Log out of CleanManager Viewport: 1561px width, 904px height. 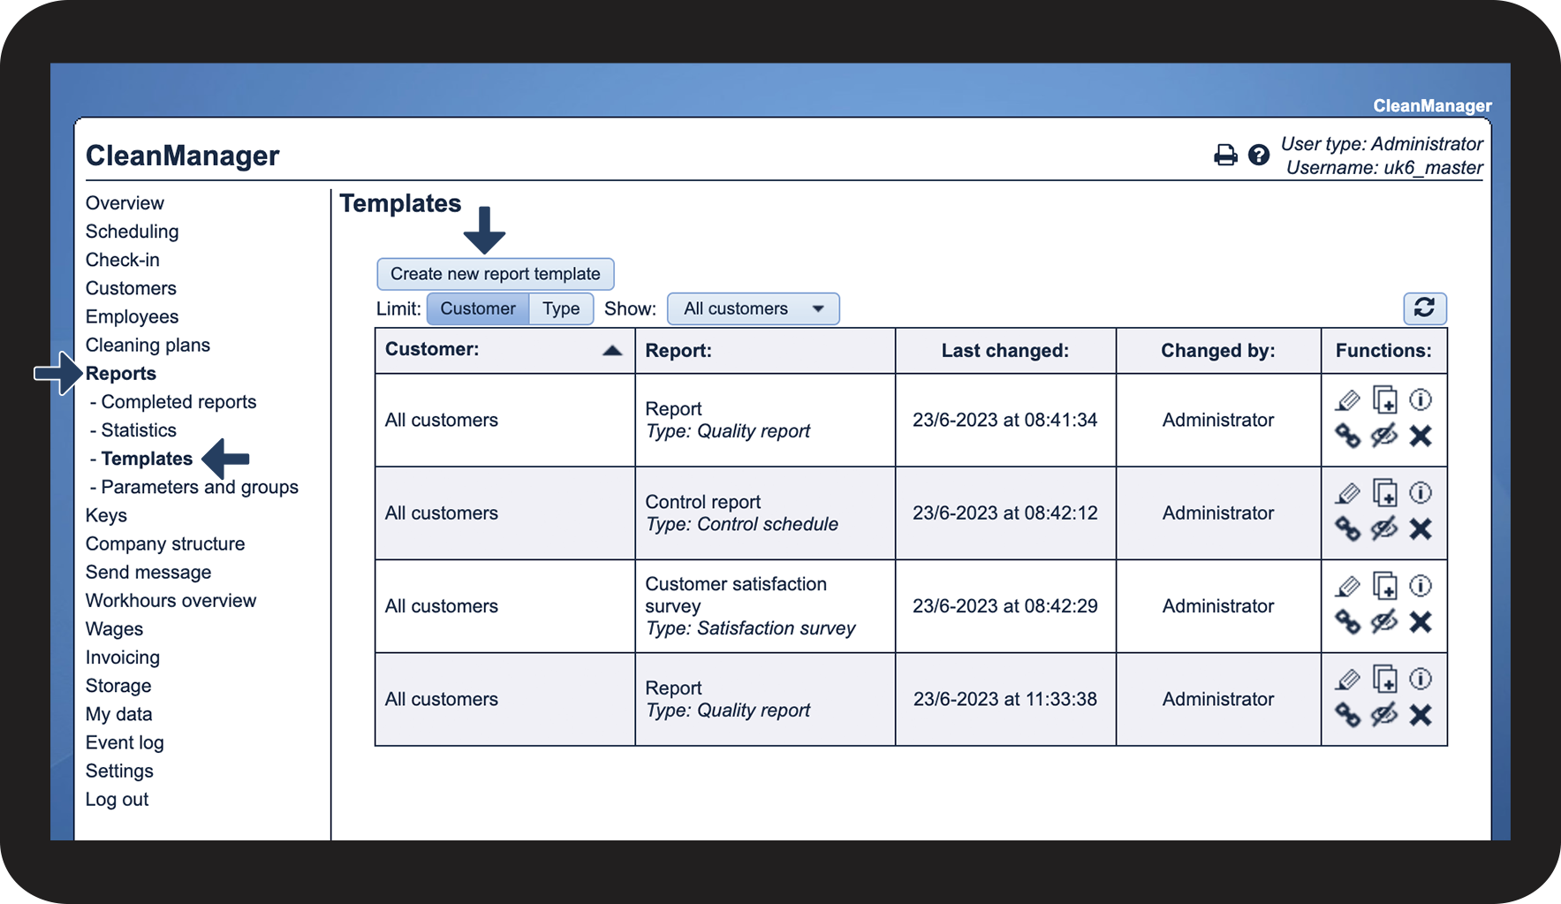coord(117,800)
